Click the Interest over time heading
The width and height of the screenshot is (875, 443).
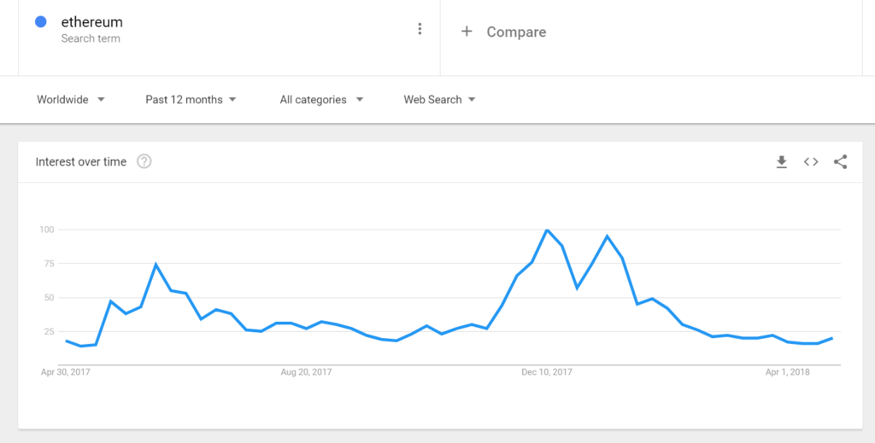(81, 161)
